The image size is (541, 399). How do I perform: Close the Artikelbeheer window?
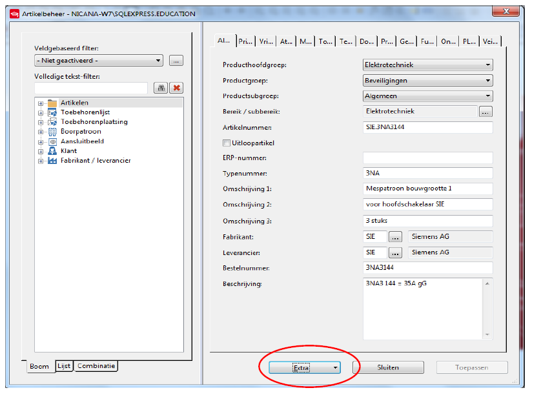pyautogui.click(x=505, y=12)
